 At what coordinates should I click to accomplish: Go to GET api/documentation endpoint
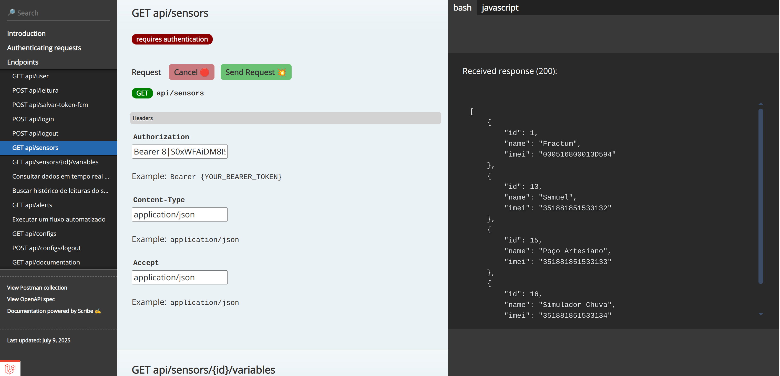[x=58, y=262]
